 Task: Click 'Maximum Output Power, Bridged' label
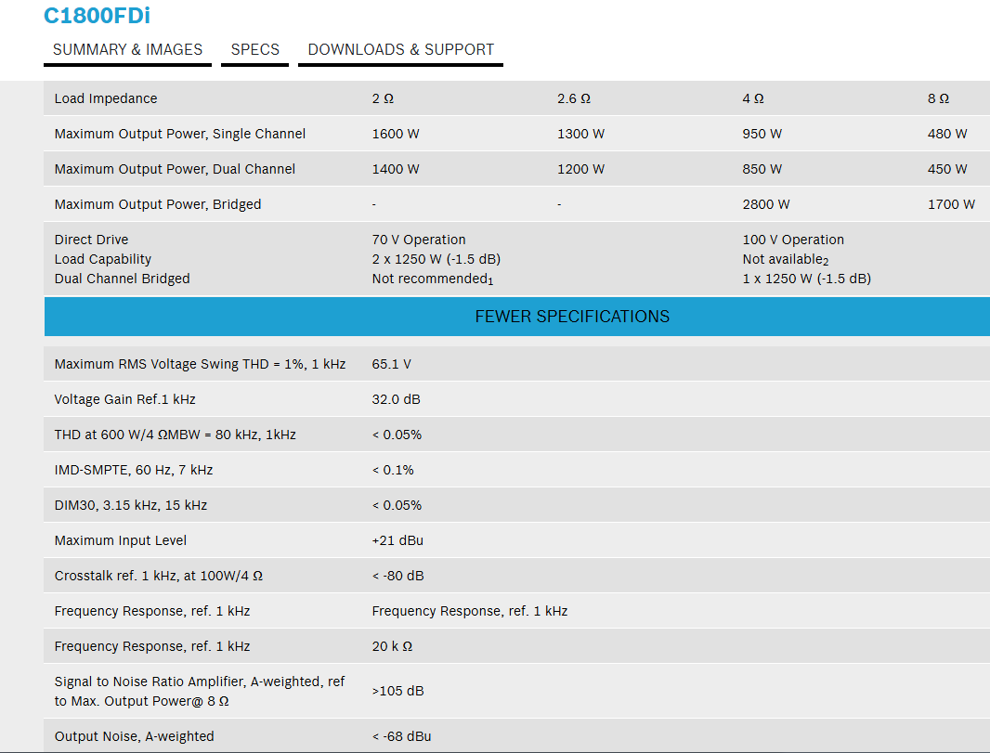[158, 204]
